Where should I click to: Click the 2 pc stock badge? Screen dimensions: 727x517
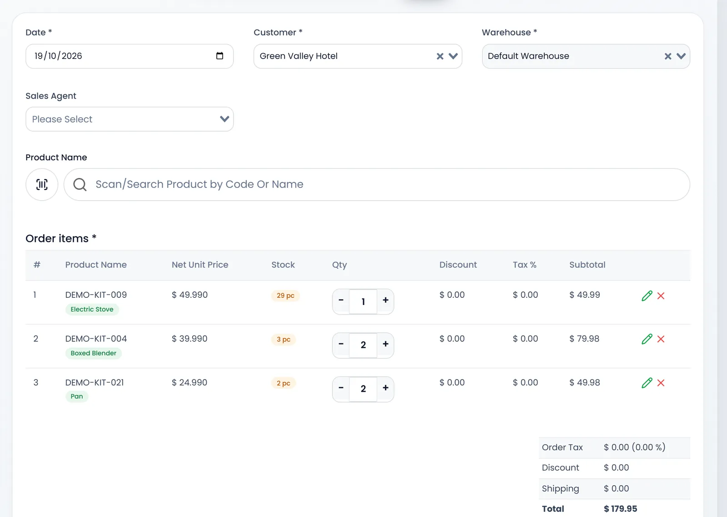coord(284,383)
